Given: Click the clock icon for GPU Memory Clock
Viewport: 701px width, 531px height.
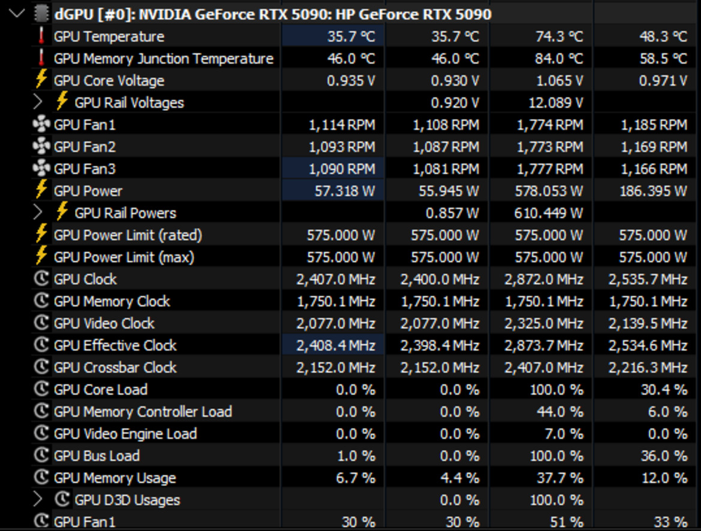Looking at the screenshot, I should [41, 301].
